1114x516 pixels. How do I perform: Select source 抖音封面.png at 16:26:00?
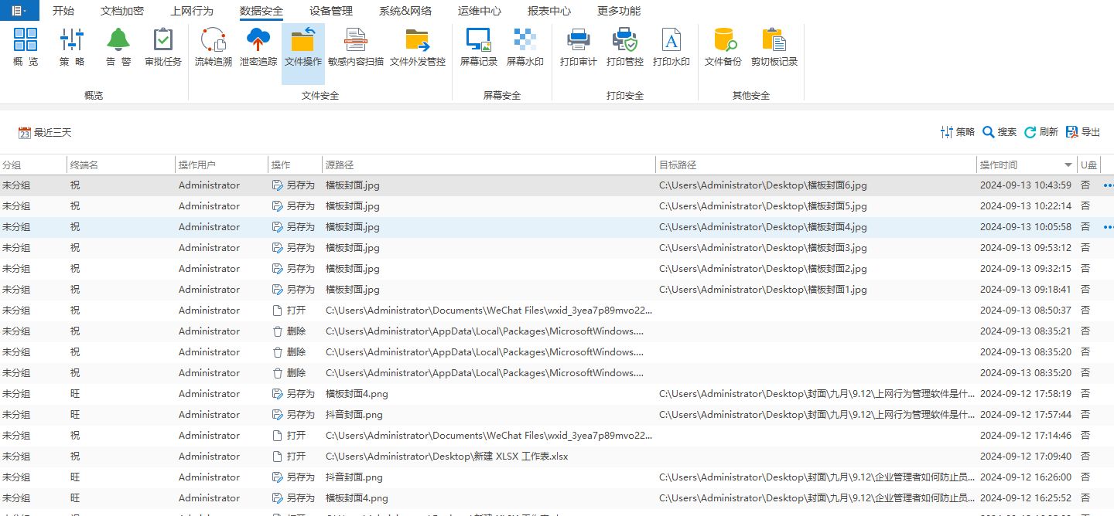(354, 477)
